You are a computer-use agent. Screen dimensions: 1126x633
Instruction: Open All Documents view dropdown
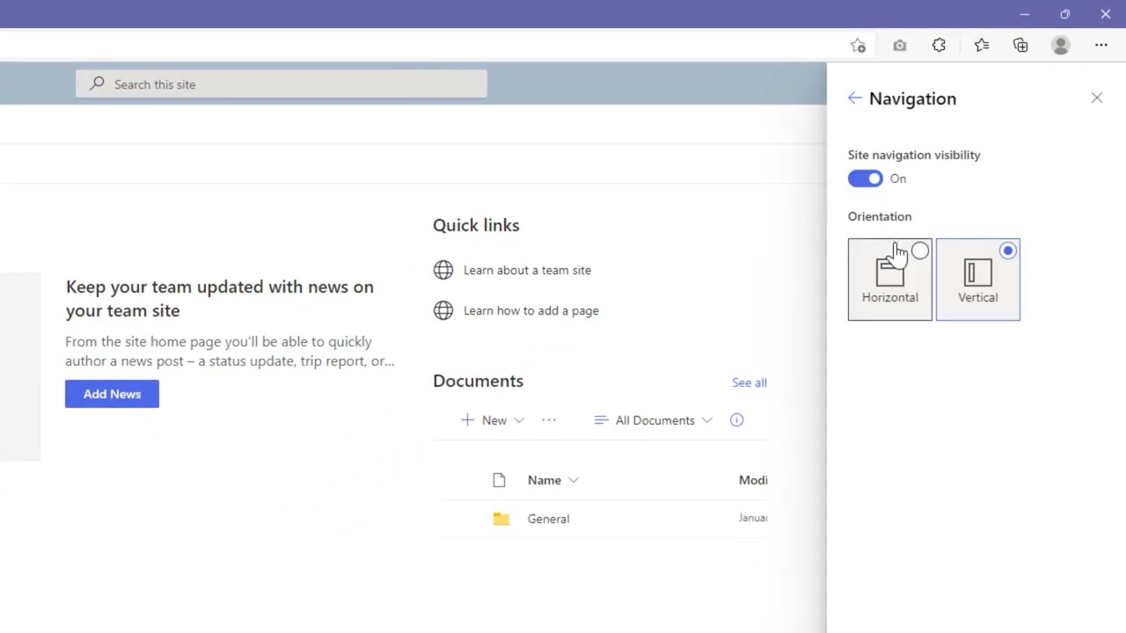(654, 420)
